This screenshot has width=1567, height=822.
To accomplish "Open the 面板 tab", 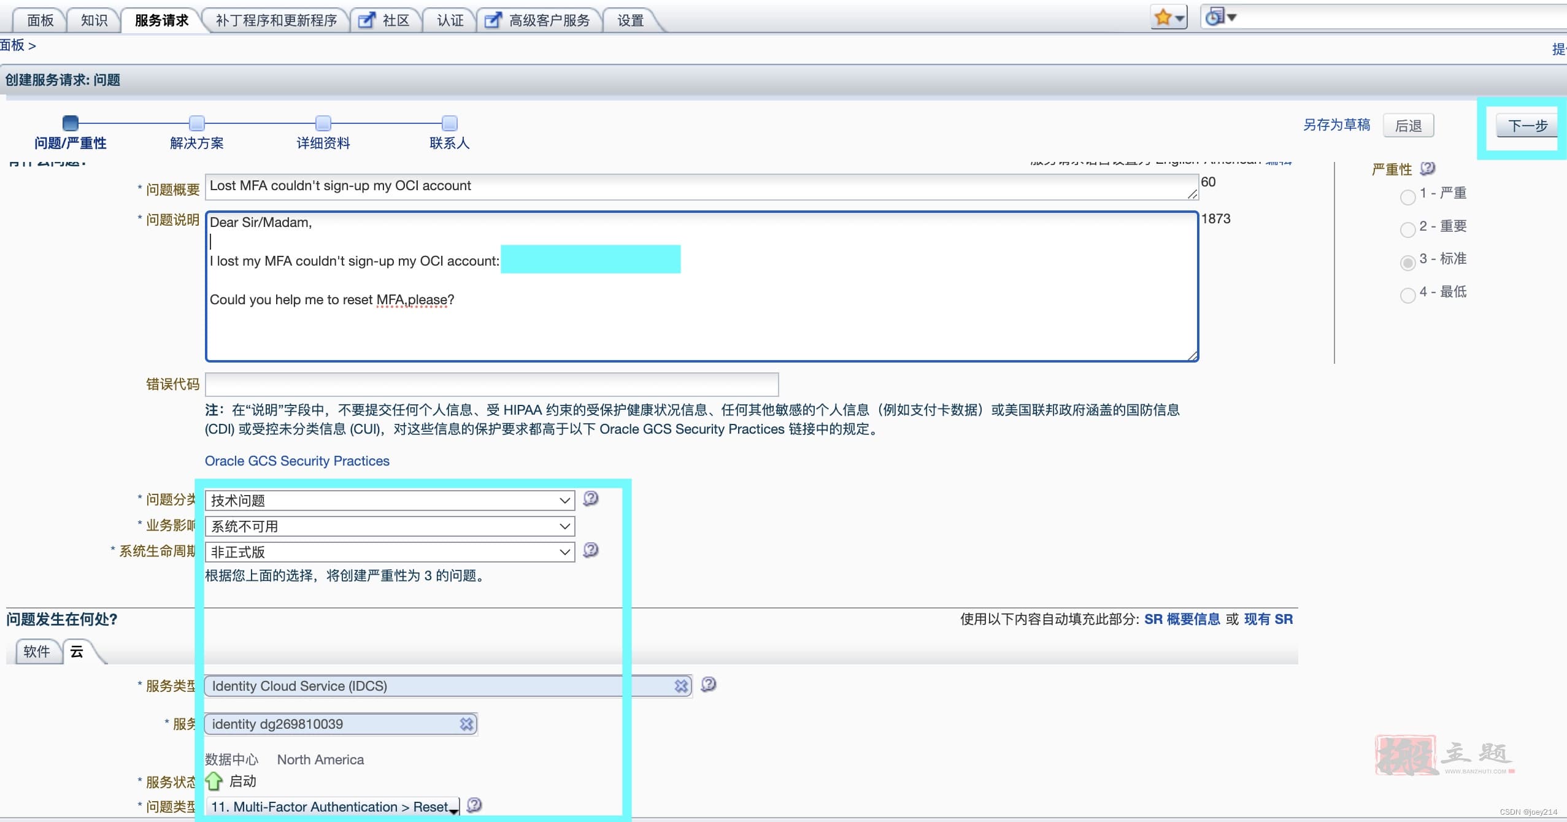I will [40, 20].
